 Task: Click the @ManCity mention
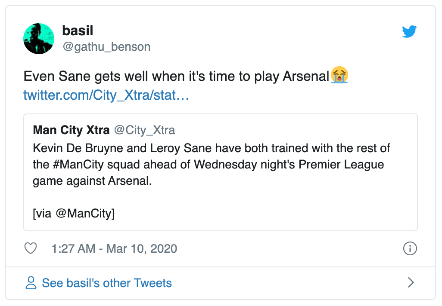coord(85,214)
